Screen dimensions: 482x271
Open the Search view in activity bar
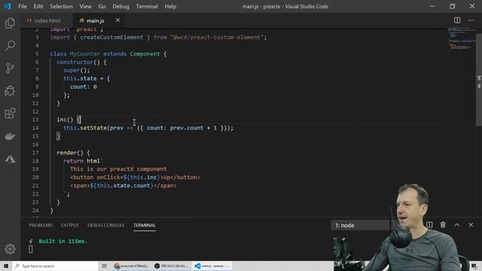point(10,45)
